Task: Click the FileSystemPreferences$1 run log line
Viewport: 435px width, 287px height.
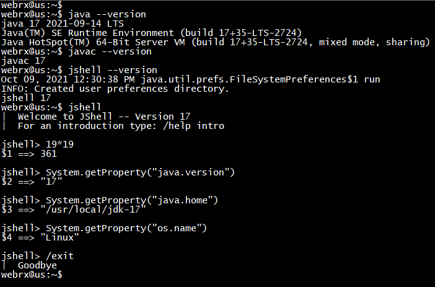Action: (x=191, y=79)
